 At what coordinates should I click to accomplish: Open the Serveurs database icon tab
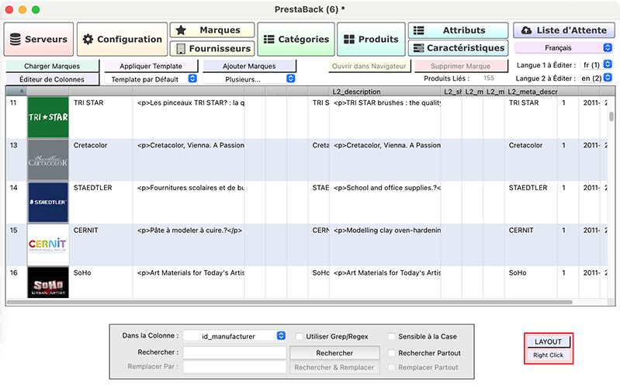[16, 39]
